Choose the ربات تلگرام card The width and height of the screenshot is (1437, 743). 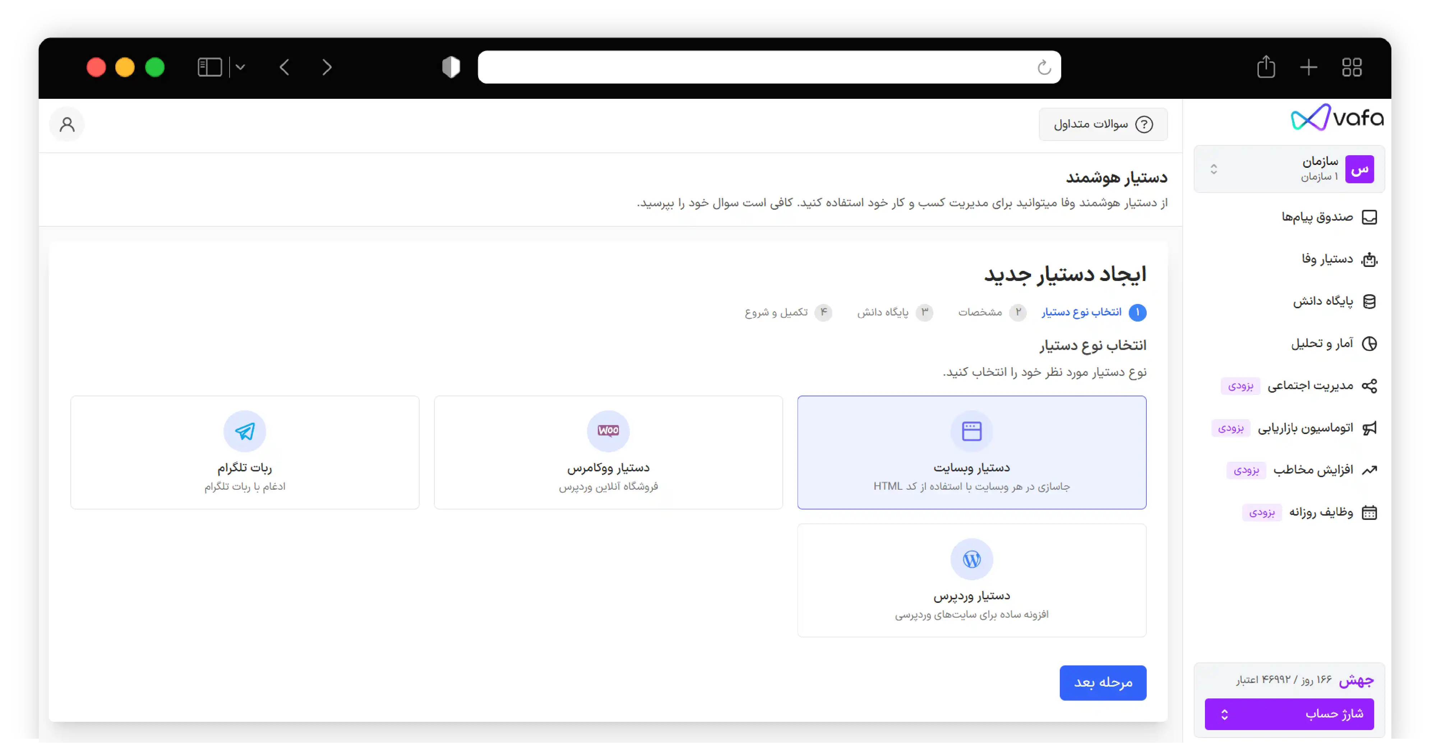point(245,452)
